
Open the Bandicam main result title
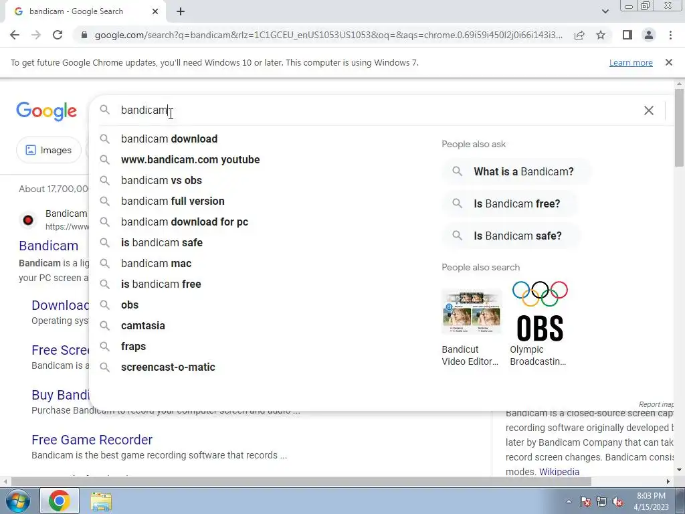[48, 246]
